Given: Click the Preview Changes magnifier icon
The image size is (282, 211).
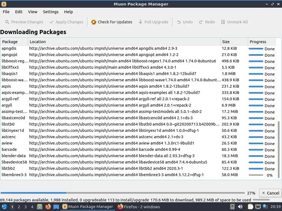Looking at the screenshot, I should pyautogui.click(x=7, y=22).
